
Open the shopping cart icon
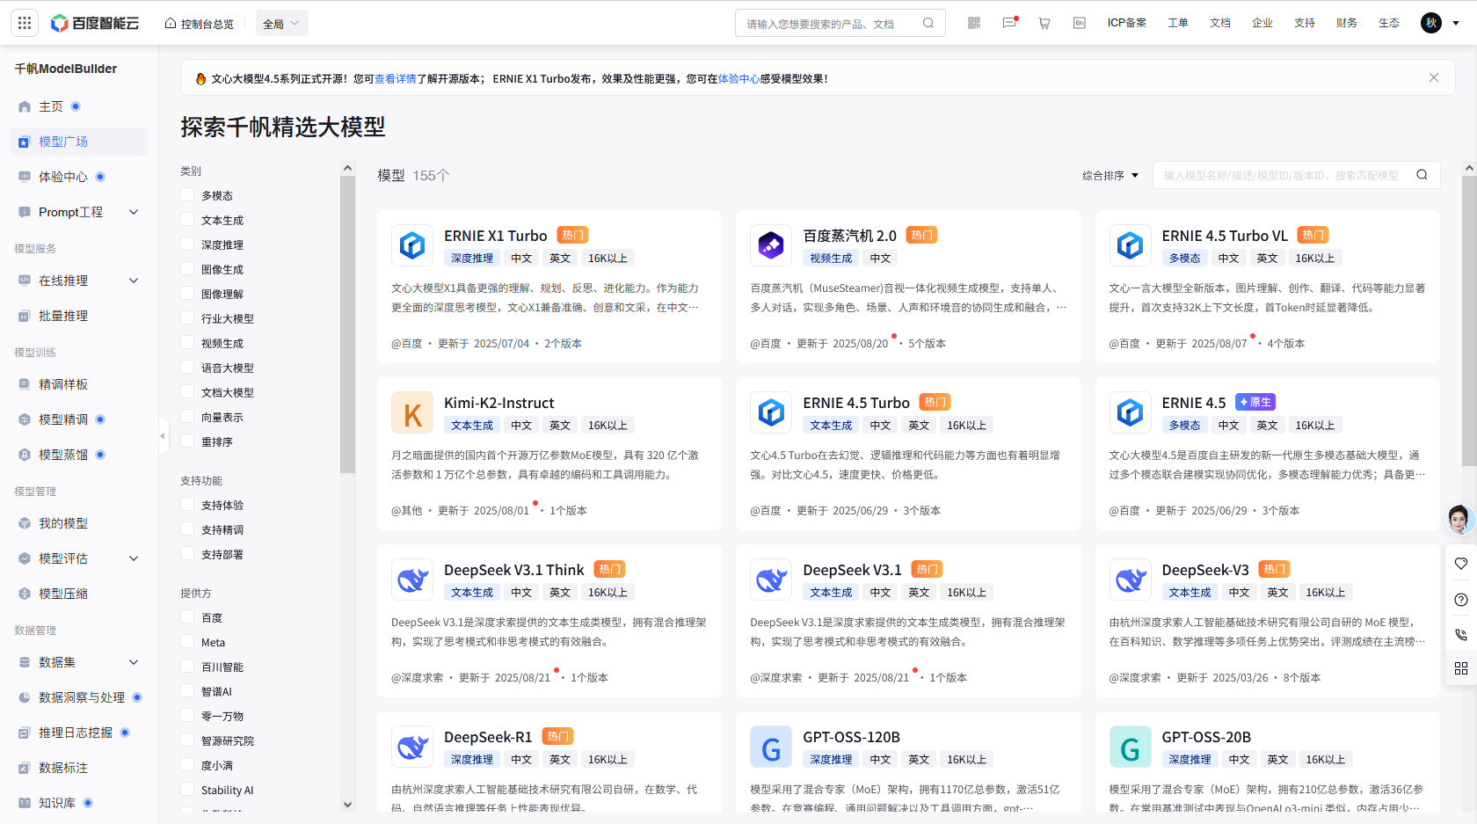tap(1044, 23)
